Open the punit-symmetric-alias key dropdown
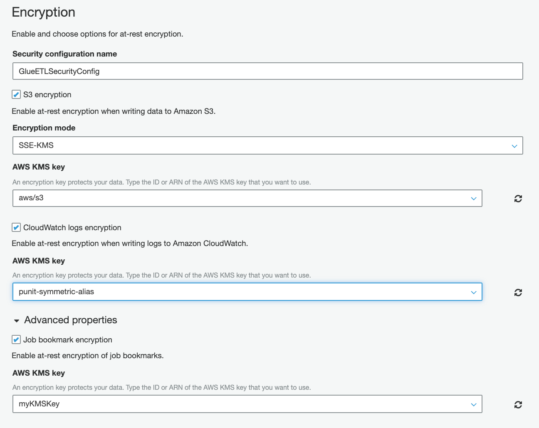Screen dimensions: 539x428 pos(241,292)
